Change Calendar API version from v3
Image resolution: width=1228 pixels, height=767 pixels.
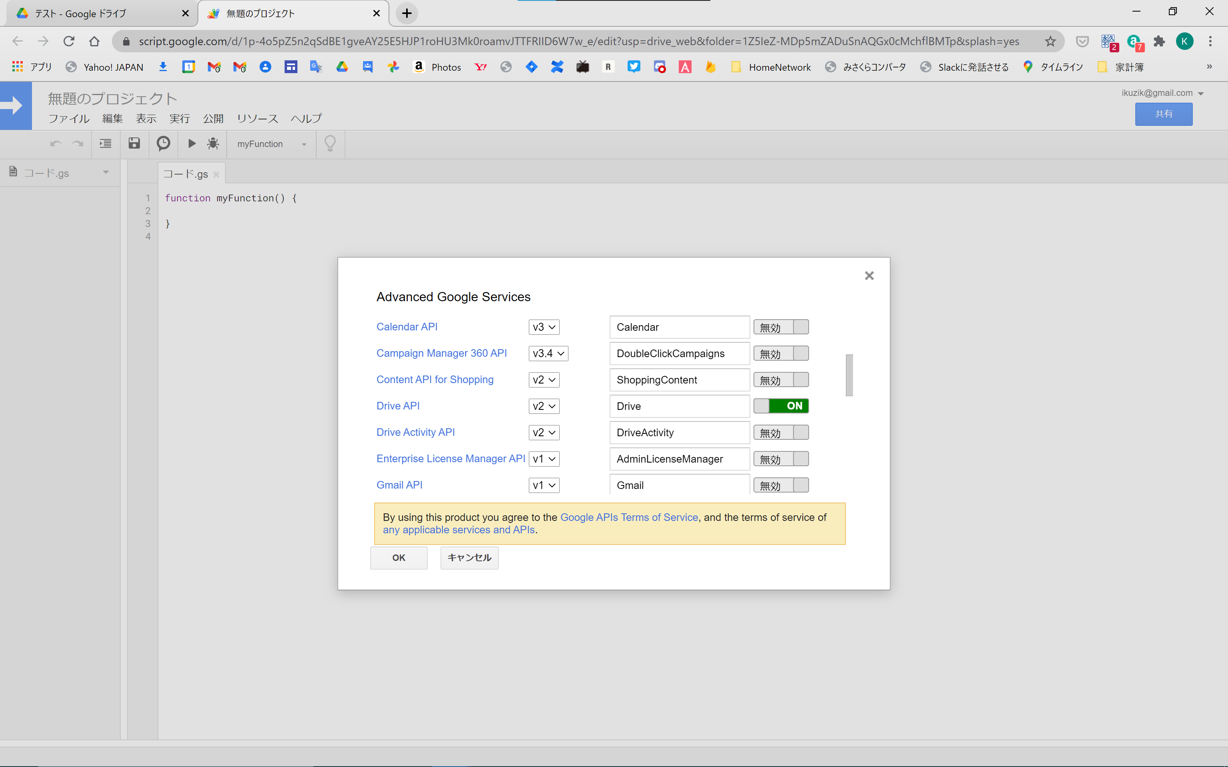(544, 327)
